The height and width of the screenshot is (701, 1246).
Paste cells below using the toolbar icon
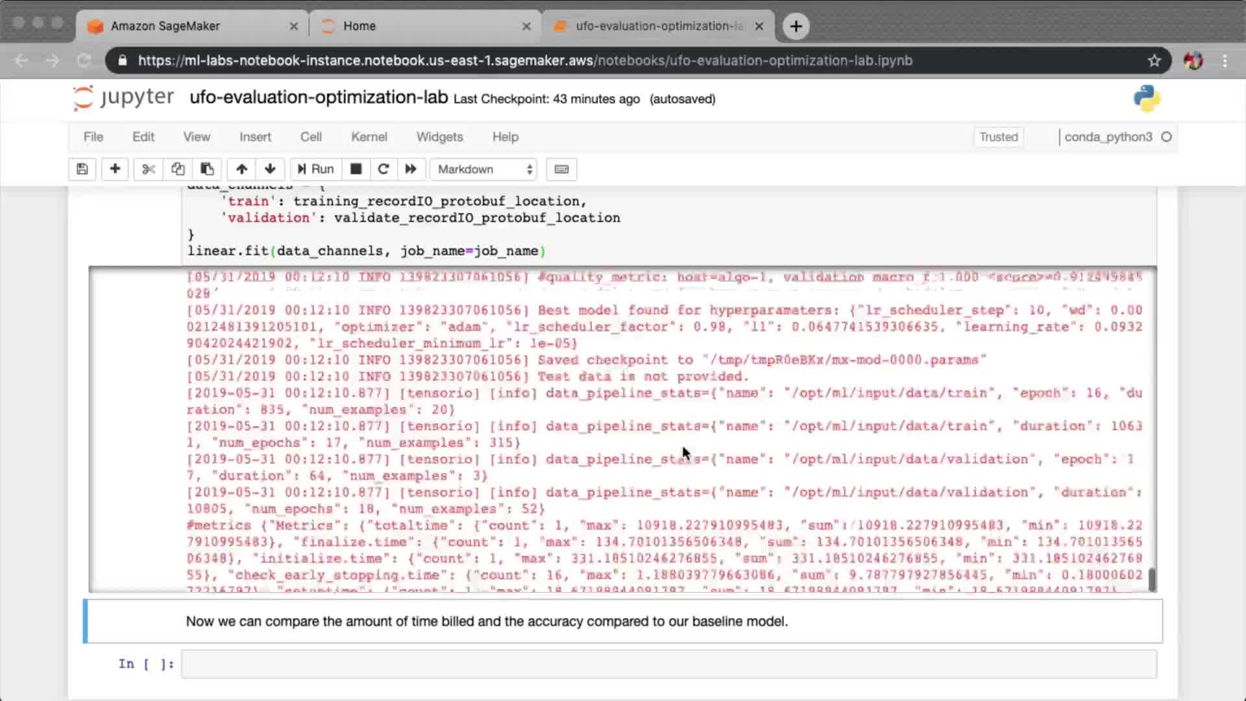click(x=207, y=169)
